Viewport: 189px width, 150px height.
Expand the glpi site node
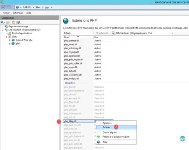(10, 44)
